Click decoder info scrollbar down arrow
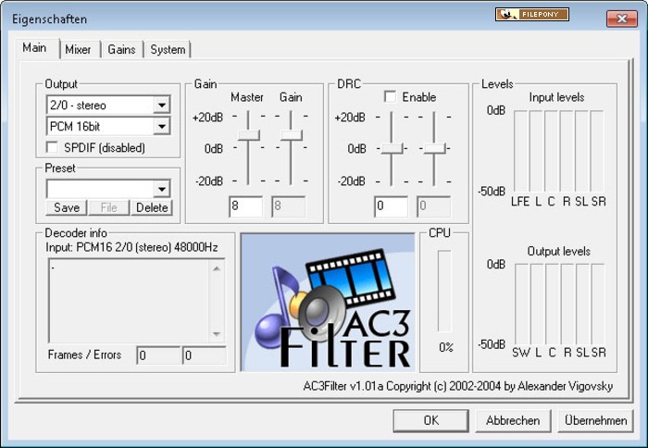648x448 pixels. coord(217,333)
